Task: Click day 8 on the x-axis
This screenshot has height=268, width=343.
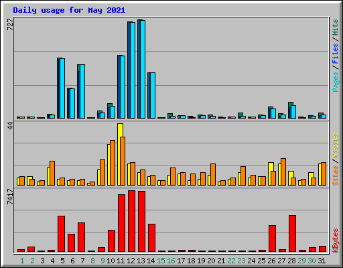Action: pos(92,261)
